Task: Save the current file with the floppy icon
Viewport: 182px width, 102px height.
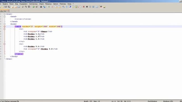Action: 6,7
